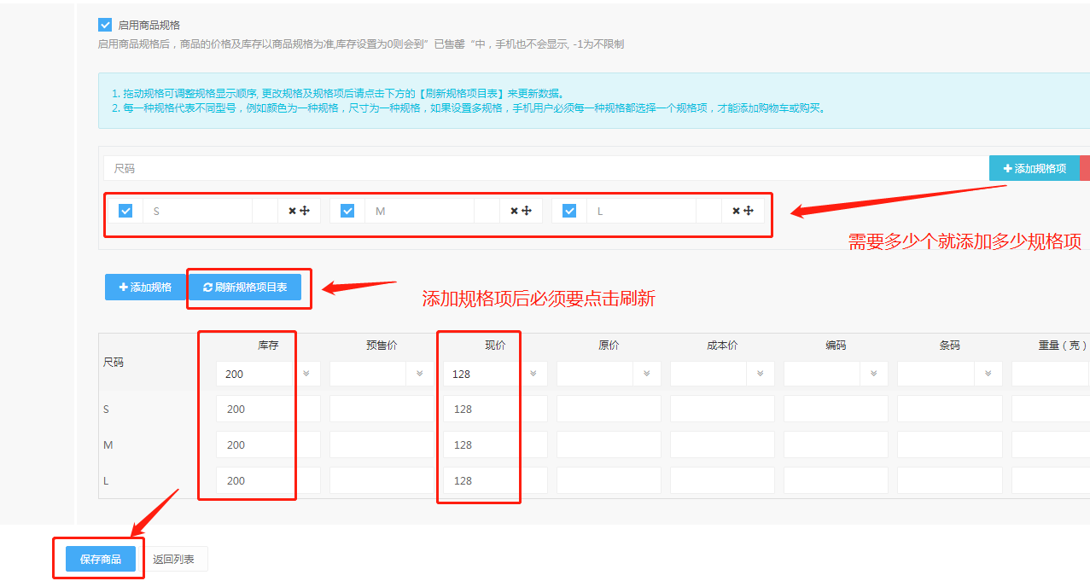The height and width of the screenshot is (581, 1090).
Task: Click the 尺码 table row header
Action: [114, 362]
